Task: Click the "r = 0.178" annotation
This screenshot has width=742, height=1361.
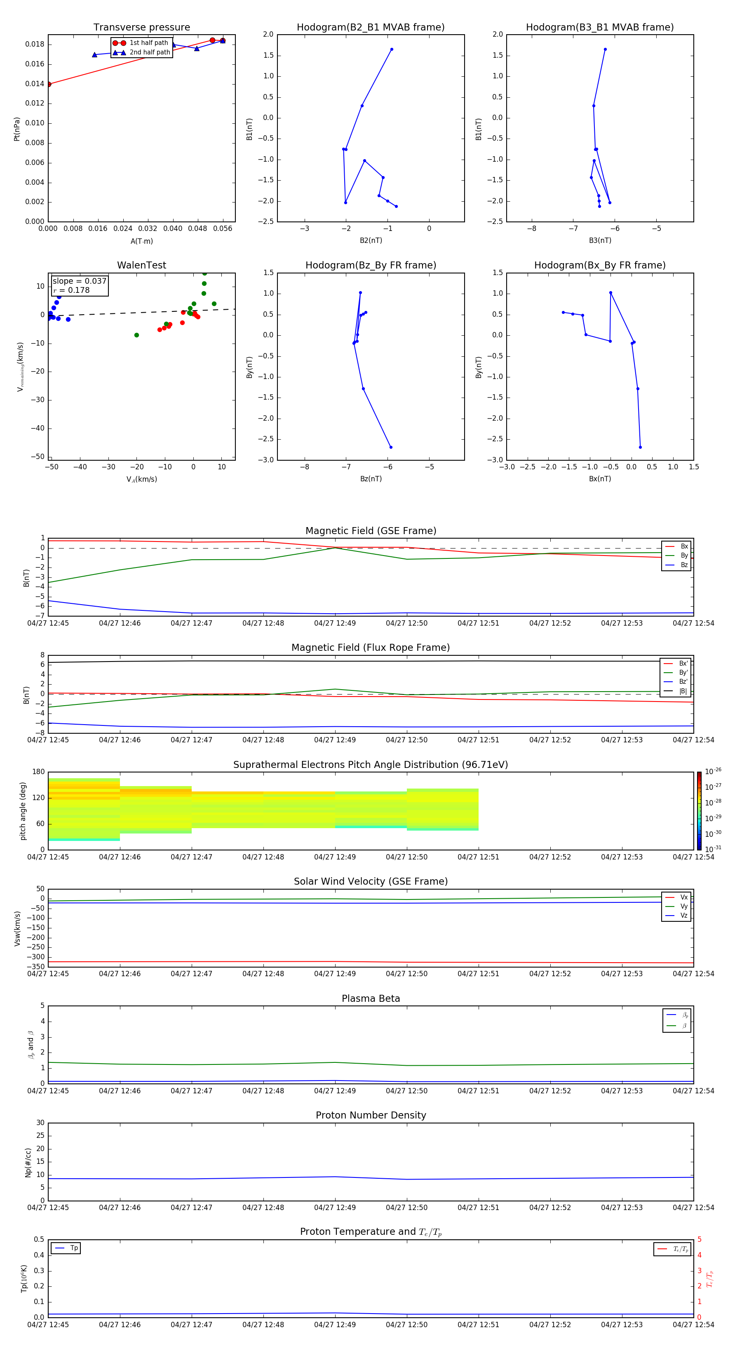Action: (71, 290)
